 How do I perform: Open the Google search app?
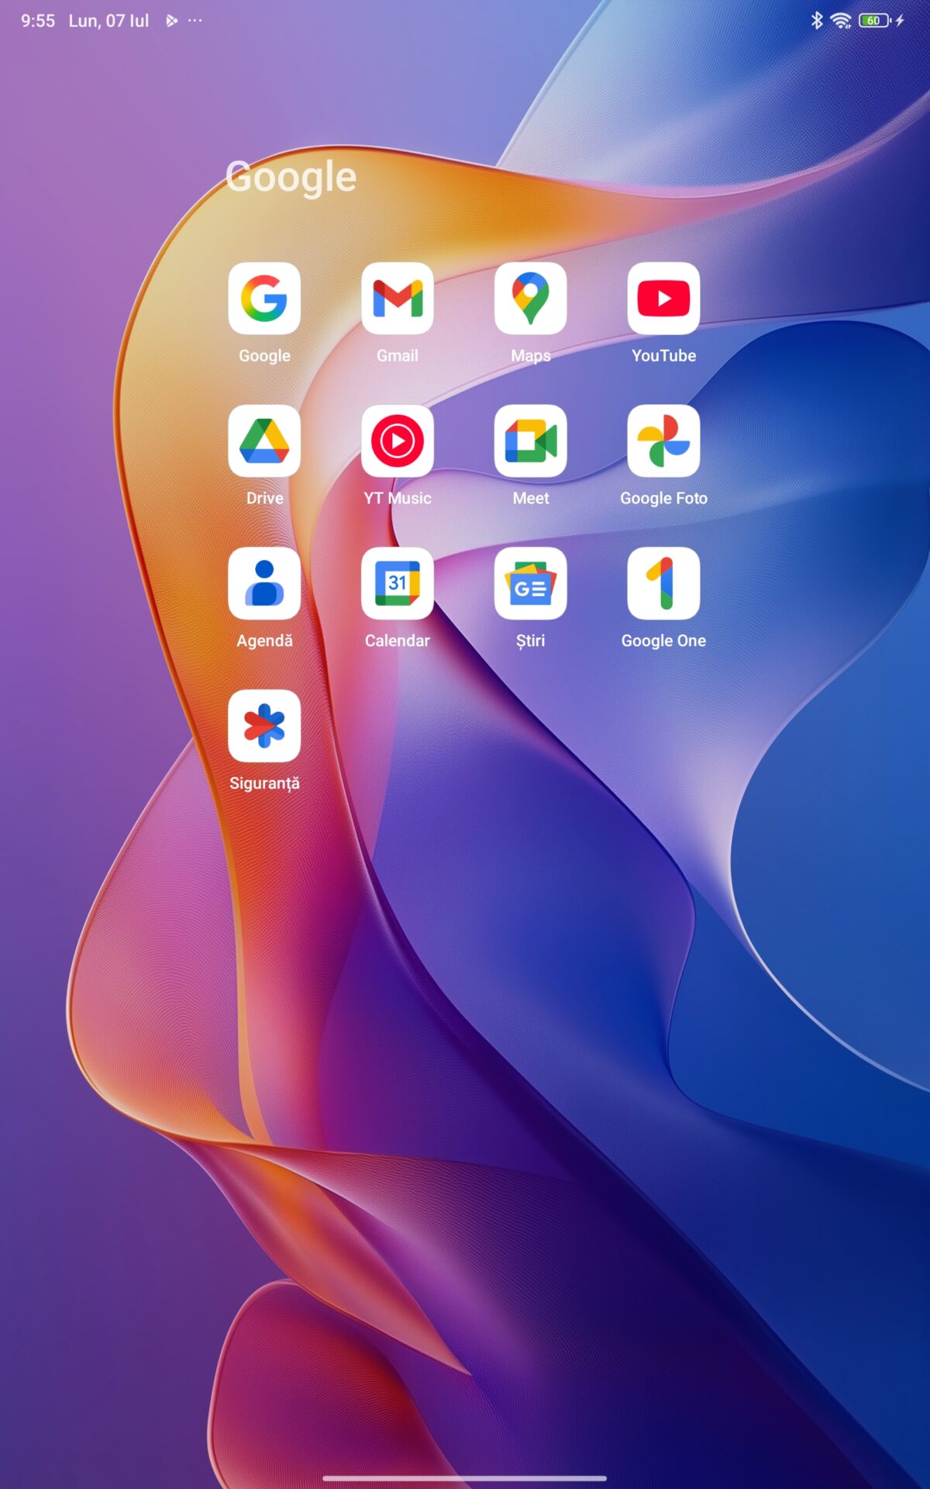(264, 299)
